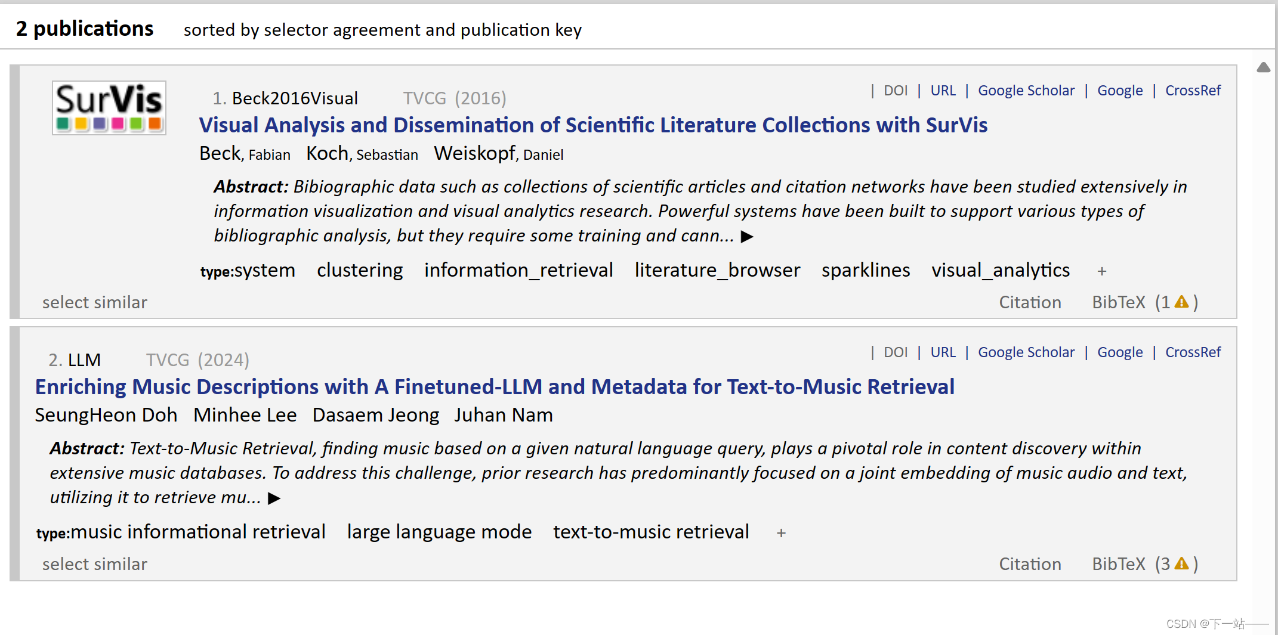Click plus icon after text-to-music retrieval tag
The width and height of the screenshot is (1278, 635).
point(781,533)
